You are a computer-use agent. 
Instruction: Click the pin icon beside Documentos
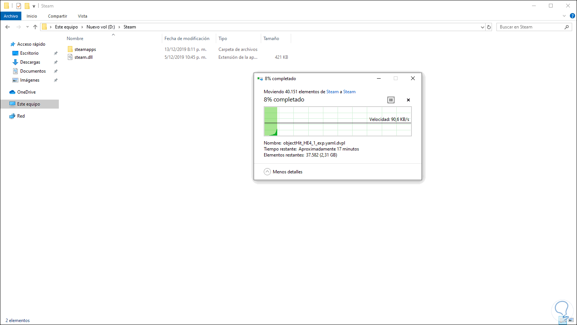pos(56,71)
